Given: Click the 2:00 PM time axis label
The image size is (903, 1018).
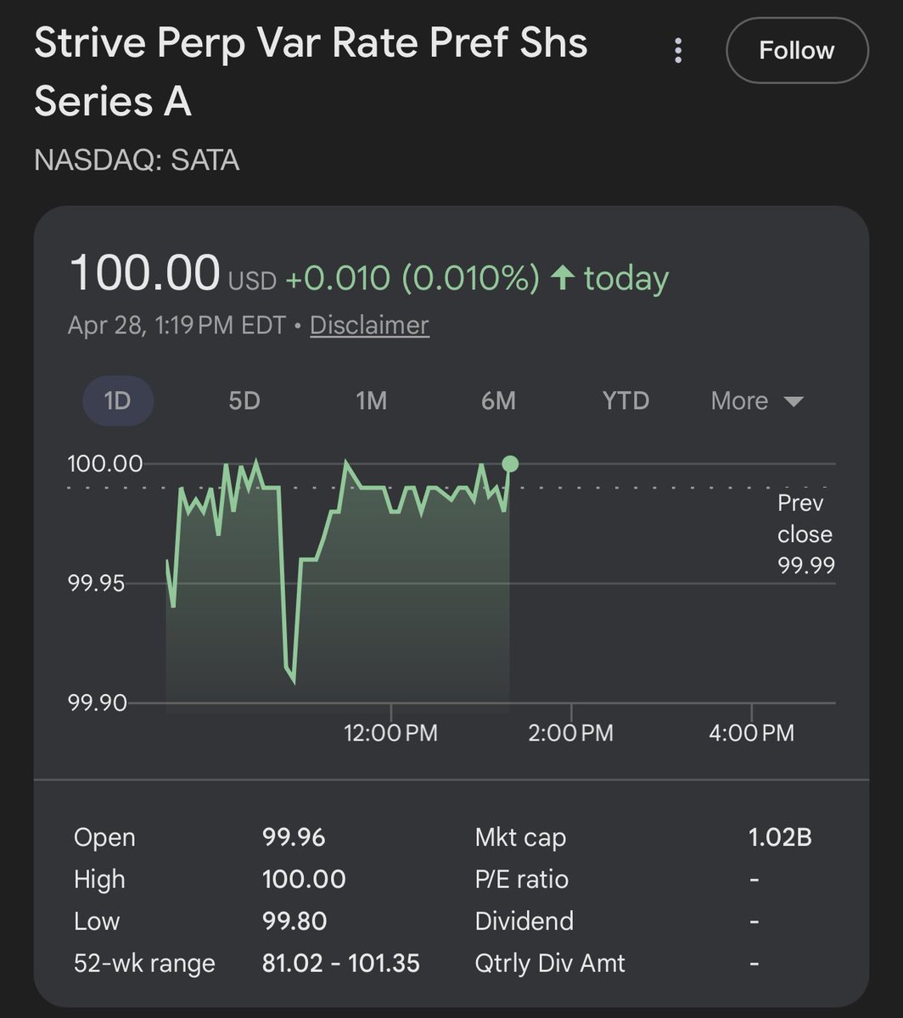Looking at the screenshot, I should point(570,732).
